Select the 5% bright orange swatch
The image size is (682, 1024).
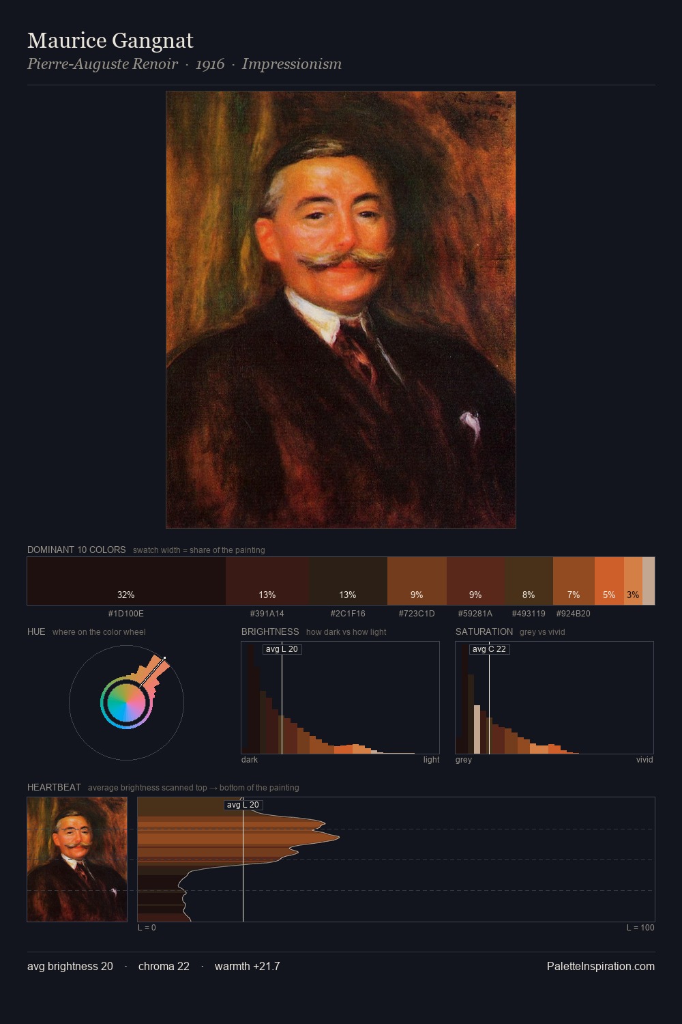pos(609,581)
